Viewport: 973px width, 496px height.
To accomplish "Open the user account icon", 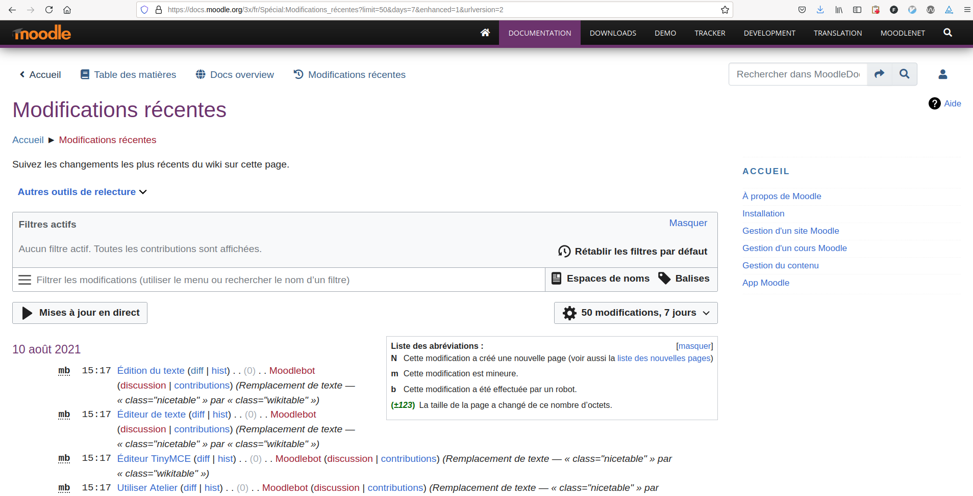I will tap(943, 74).
